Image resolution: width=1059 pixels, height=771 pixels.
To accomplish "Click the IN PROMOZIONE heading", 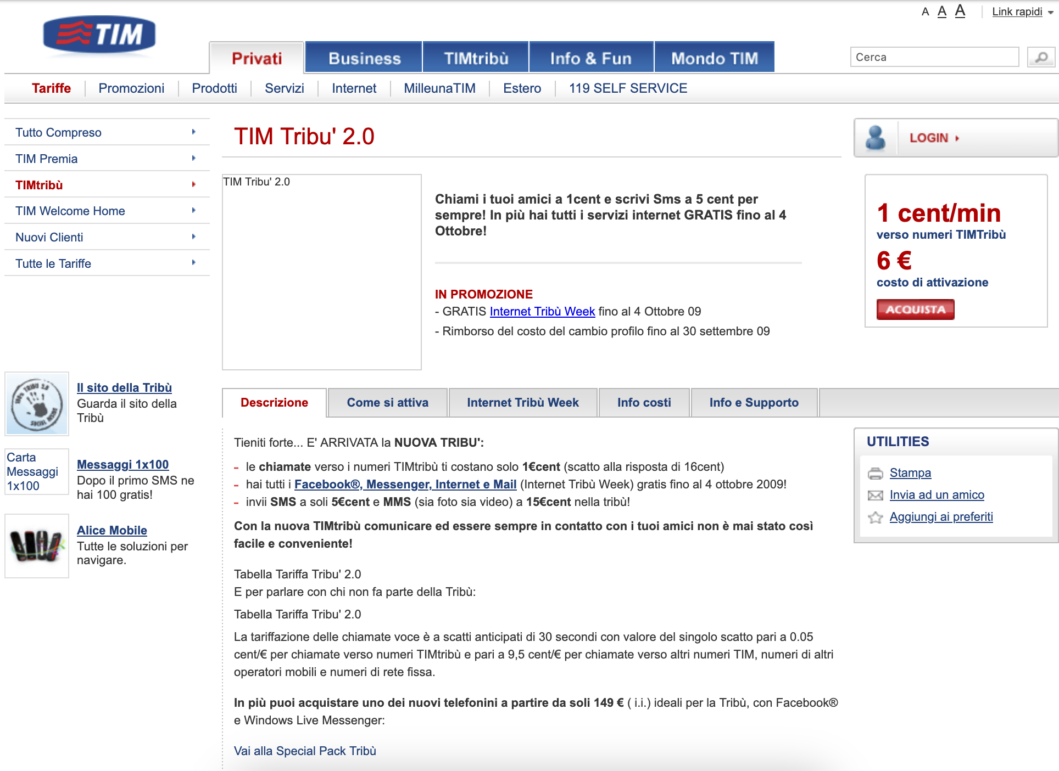I will click(x=484, y=294).
